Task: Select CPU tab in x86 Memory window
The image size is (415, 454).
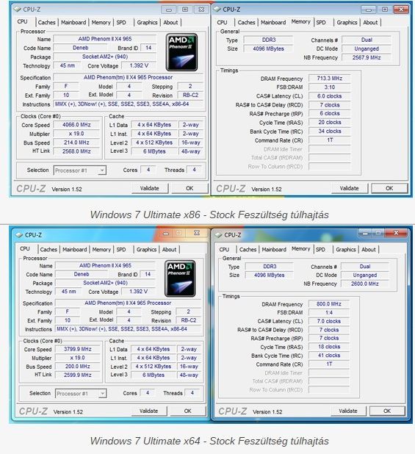Action: tap(222, 22)
